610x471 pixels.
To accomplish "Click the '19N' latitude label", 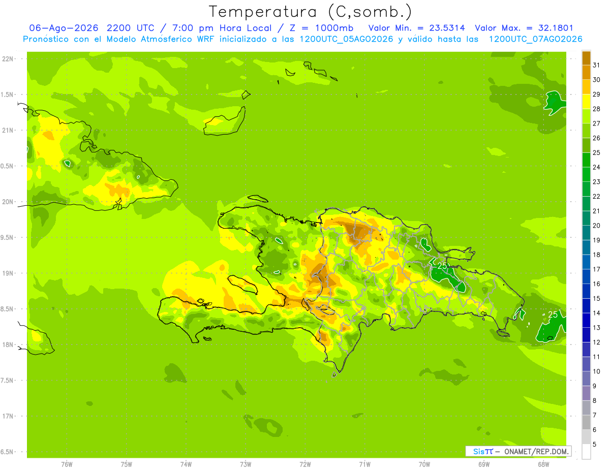I will (8, 273).
